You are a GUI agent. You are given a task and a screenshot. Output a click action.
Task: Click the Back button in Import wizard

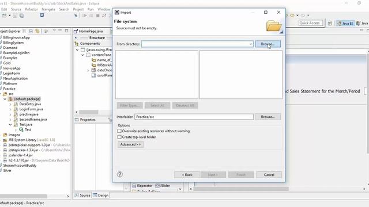click(x=187, y=175)
